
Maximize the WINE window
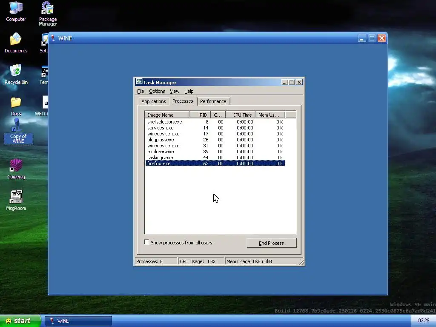(372, 38)
